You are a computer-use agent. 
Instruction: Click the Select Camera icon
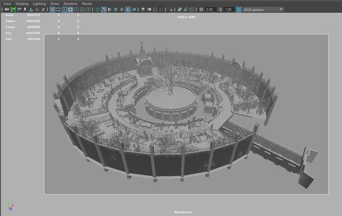coord(7,9)
